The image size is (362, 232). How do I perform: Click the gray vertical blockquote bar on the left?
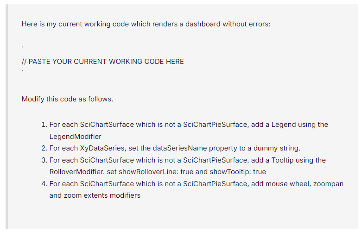pos(6,117)
